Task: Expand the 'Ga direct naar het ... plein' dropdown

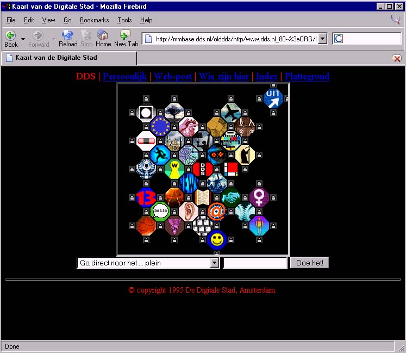Action: pos(215,263)
